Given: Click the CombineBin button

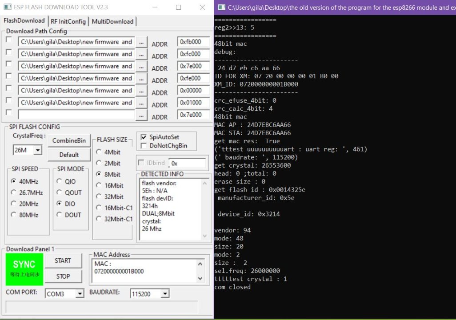Looking at the screenshot, I should click(x=69, y=140).
